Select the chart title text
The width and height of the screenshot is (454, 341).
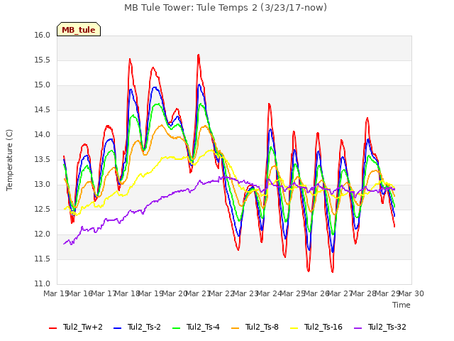pos(226,8)
